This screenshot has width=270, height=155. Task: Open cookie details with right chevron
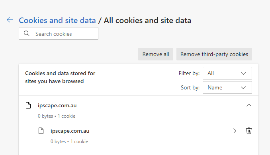coord(235,131)
